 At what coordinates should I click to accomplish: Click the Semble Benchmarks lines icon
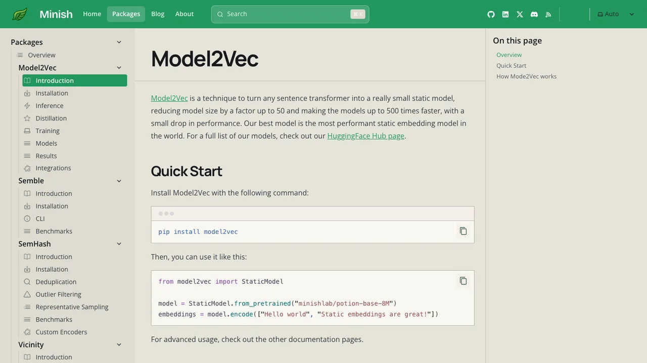pos(27,231)
